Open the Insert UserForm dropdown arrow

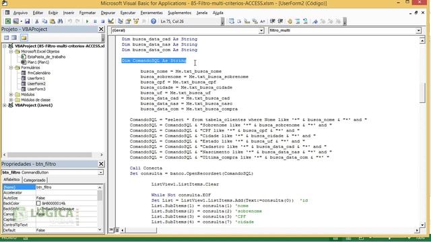pos(21,22)
